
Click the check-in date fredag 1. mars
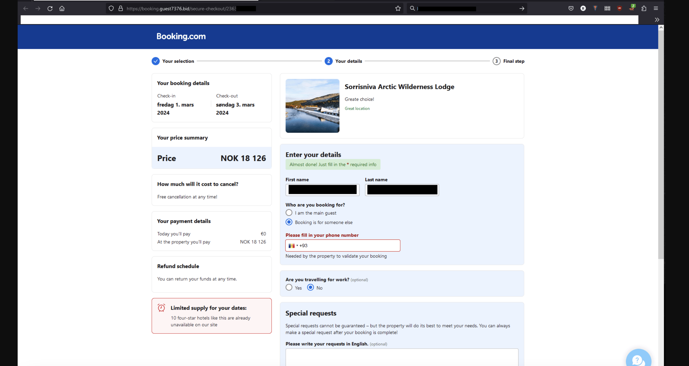point(176,109)
